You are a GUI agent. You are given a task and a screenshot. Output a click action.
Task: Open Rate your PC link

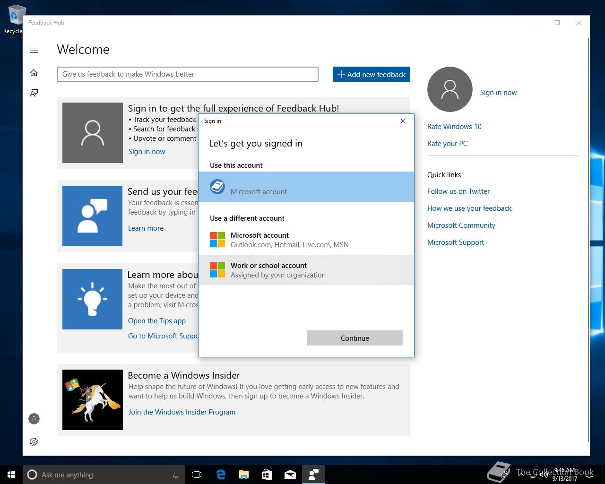click(x=447, y=144)
